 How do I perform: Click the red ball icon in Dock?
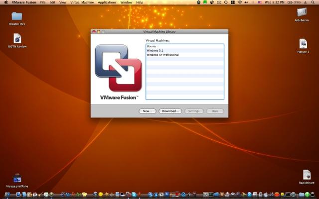(x=277, y=195)
